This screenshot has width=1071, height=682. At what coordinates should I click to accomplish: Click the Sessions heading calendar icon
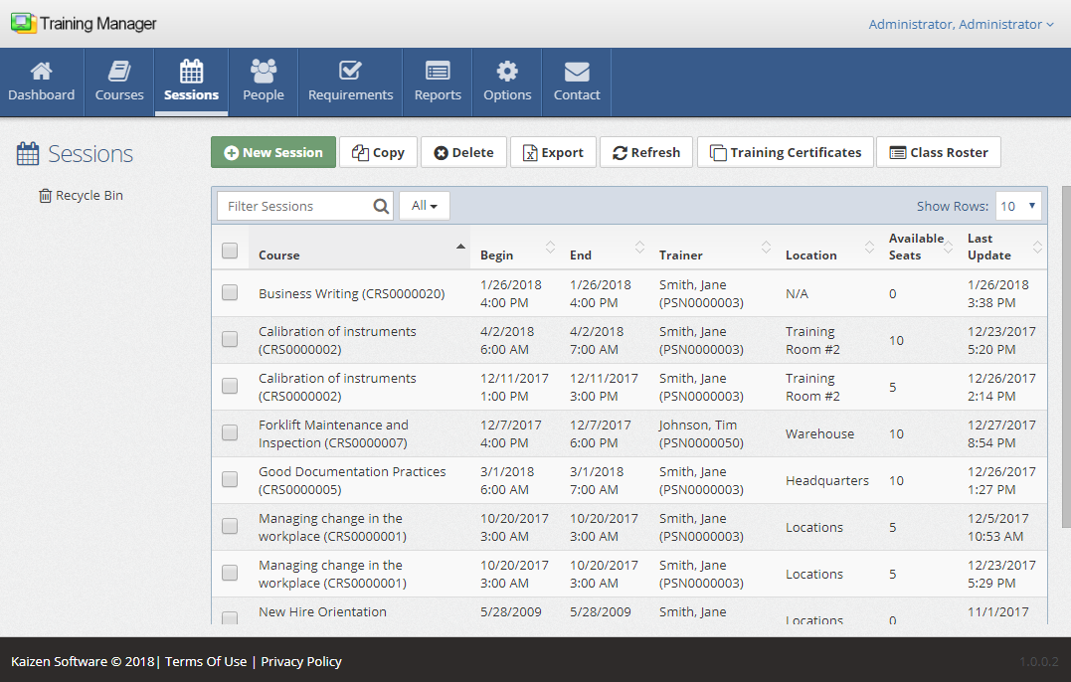point(28,154)
